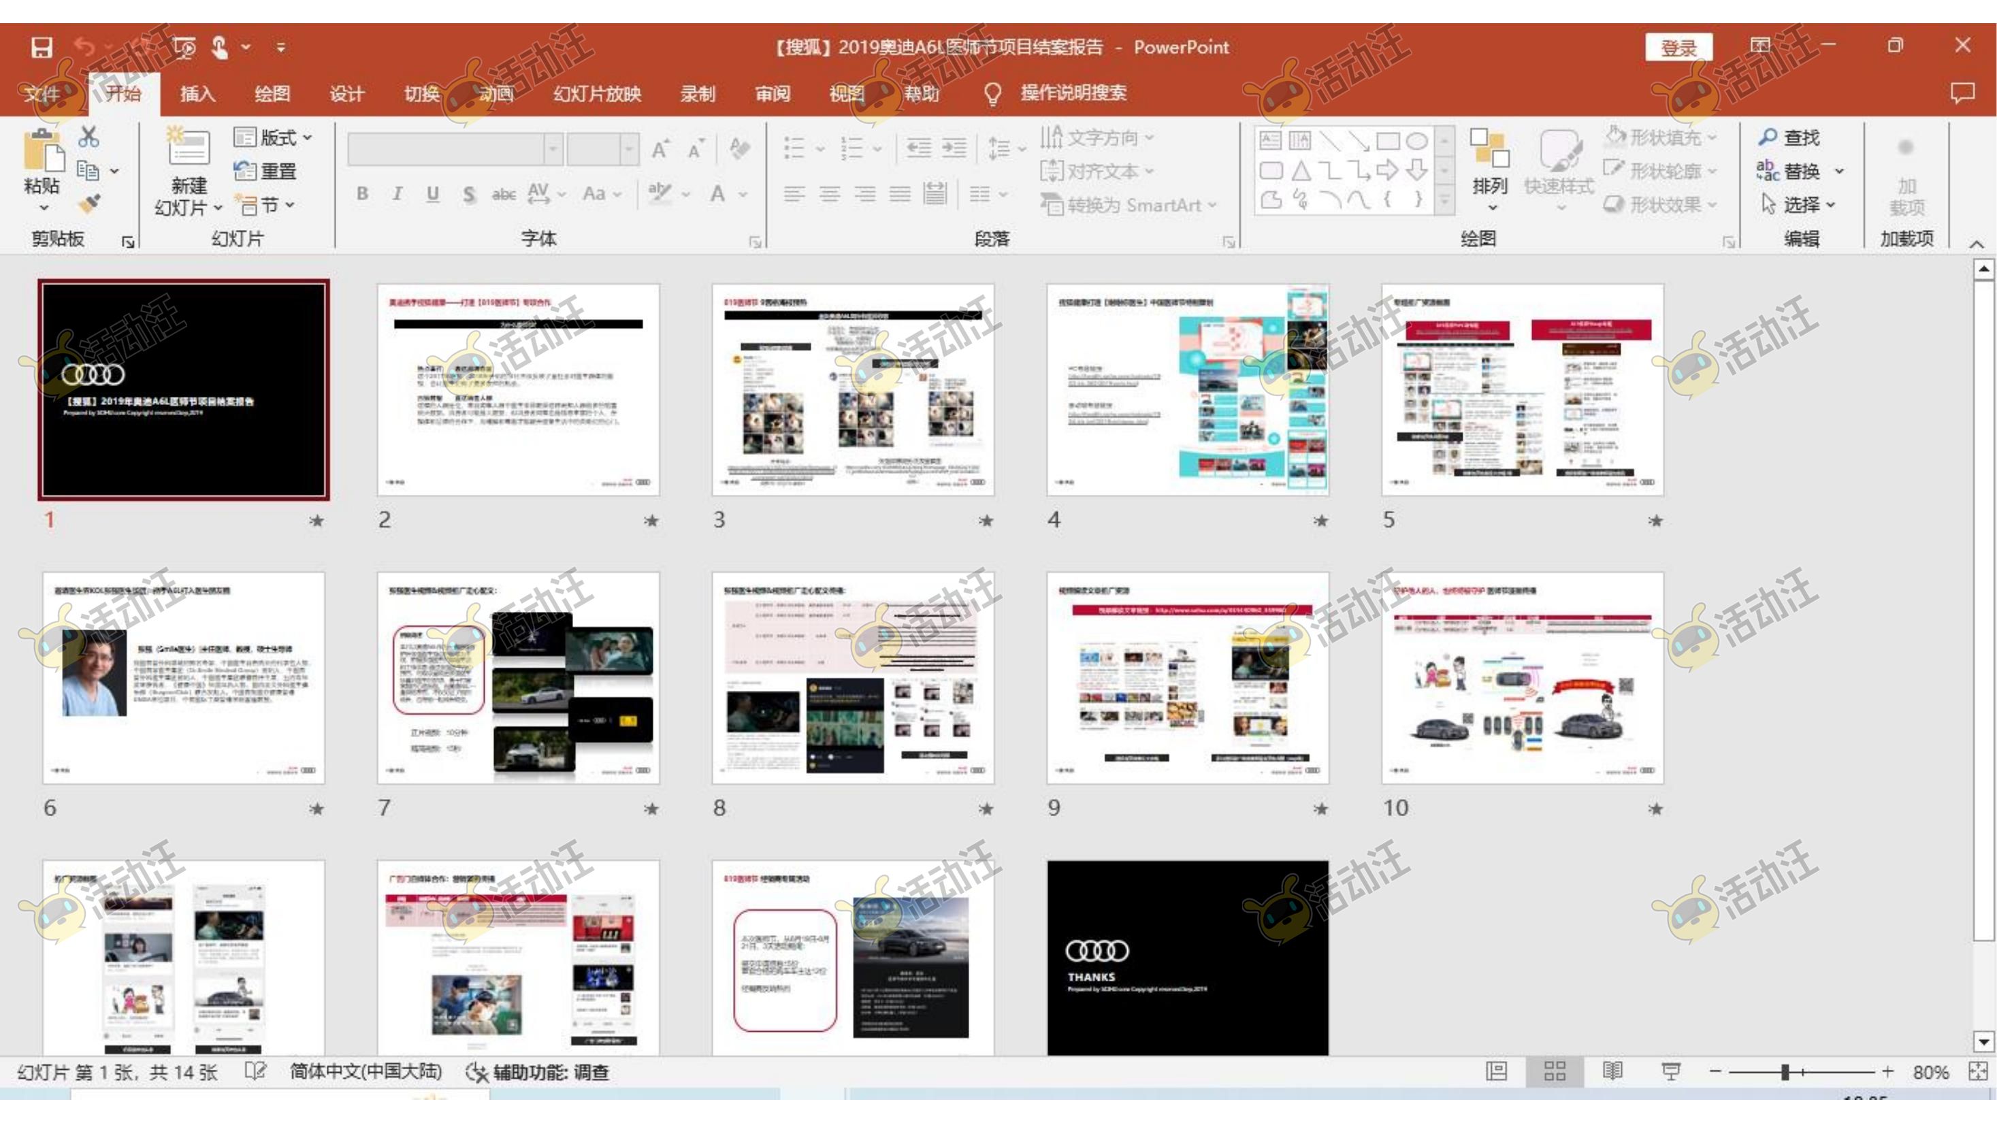The height and width of the screenshot is (1123, 1997).
Task: Click the Format Painter brush icon
Action: click(x=88, y=204)
